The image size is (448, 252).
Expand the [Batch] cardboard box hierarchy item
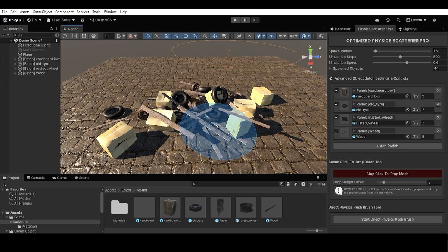(15, 59)
